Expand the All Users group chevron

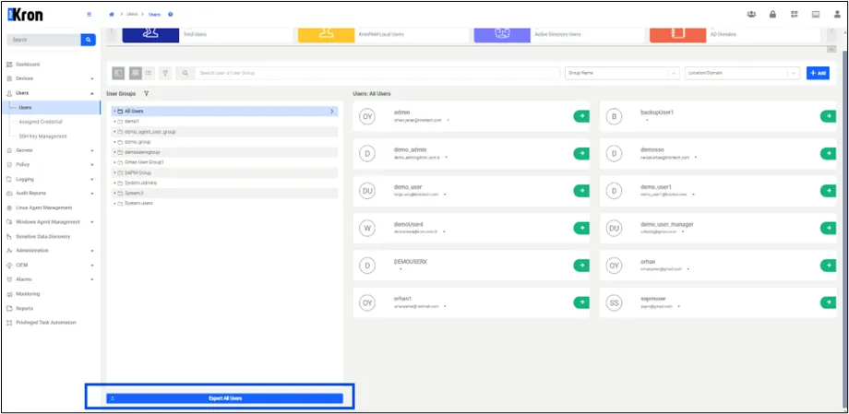pyautogui.click(x=332, y=111)
